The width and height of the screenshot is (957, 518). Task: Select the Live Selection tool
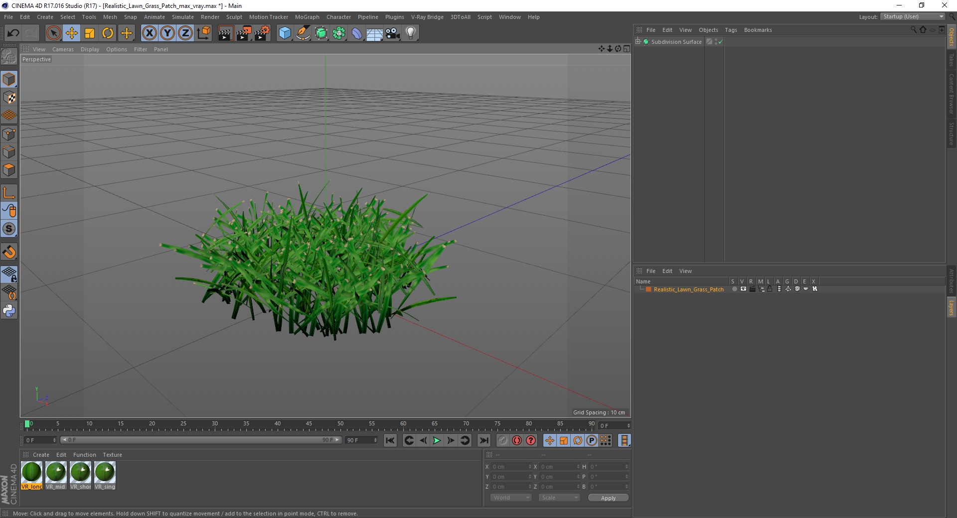click(53, 33)
